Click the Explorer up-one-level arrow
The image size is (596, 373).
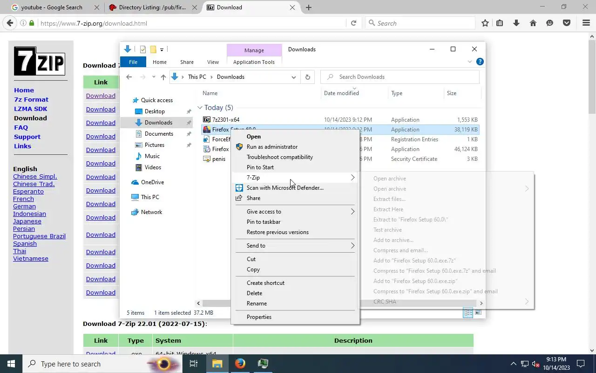(x=163, y=77)
